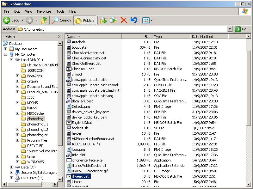Sort files by the Size column header

(x=137, y=37)
